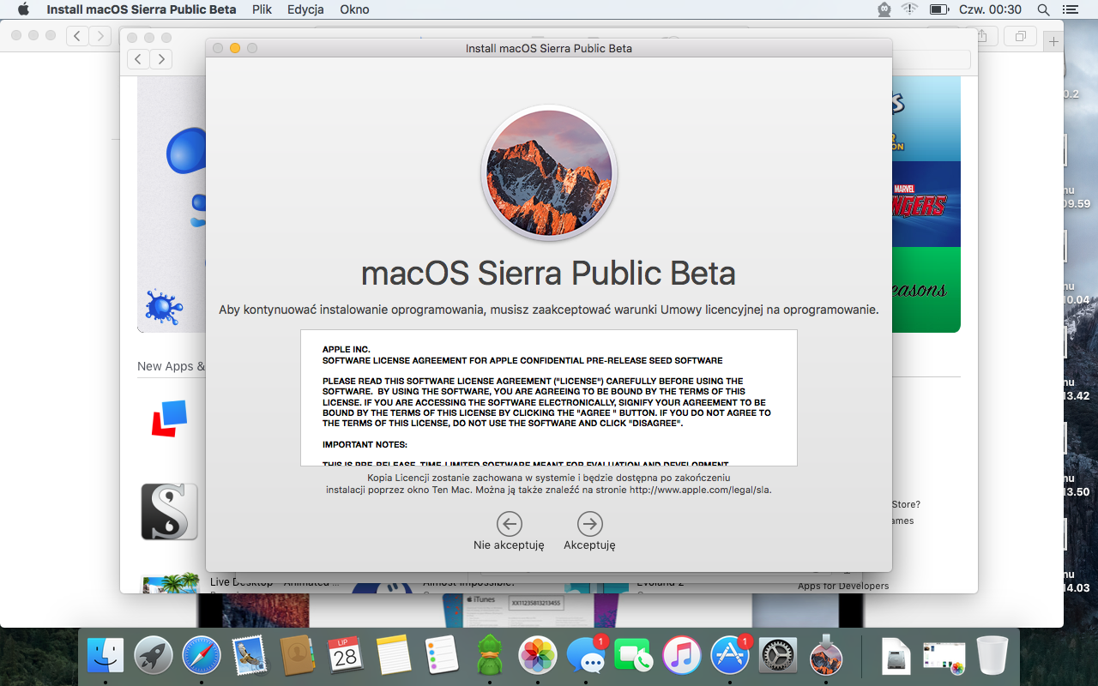Open Messages from the Dock
1098x686 pixels.
click(587, 658)
